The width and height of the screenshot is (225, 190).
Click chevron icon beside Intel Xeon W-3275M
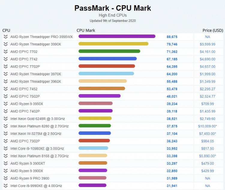pyautogui.click(x=6, y=134)
